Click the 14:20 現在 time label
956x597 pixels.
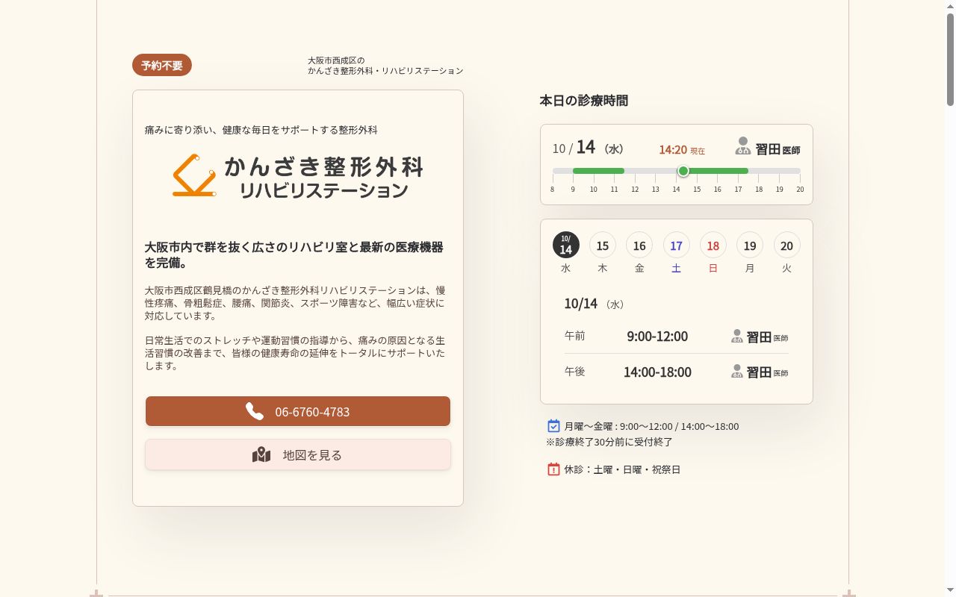click(x=682, y=150)
